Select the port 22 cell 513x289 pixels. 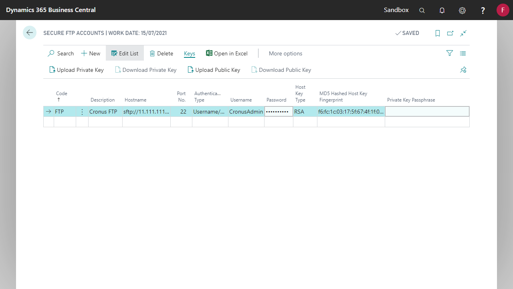181,112
